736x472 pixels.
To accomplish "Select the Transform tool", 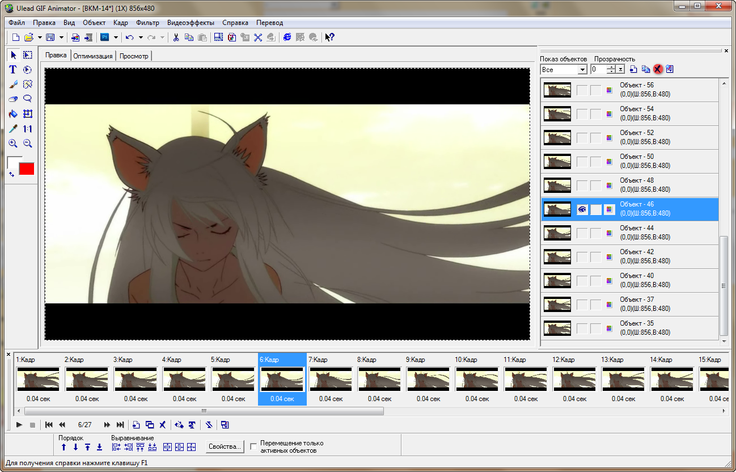I will [x=27, y=113].
